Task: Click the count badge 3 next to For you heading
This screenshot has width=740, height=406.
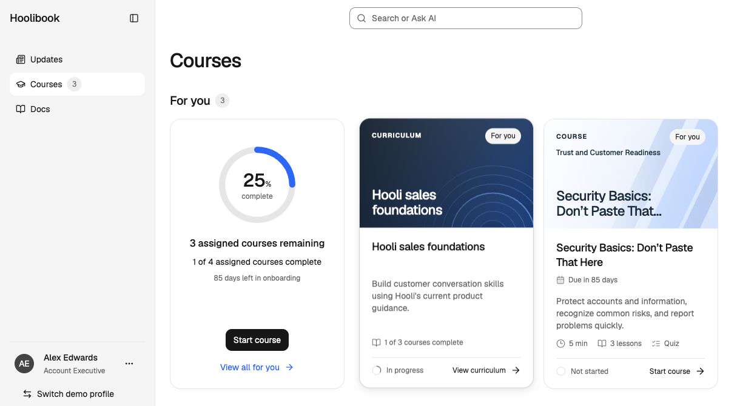Action: [222, 101]
